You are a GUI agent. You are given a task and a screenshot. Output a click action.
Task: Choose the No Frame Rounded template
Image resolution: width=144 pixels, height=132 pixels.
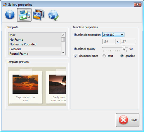(x=34, y=44)
